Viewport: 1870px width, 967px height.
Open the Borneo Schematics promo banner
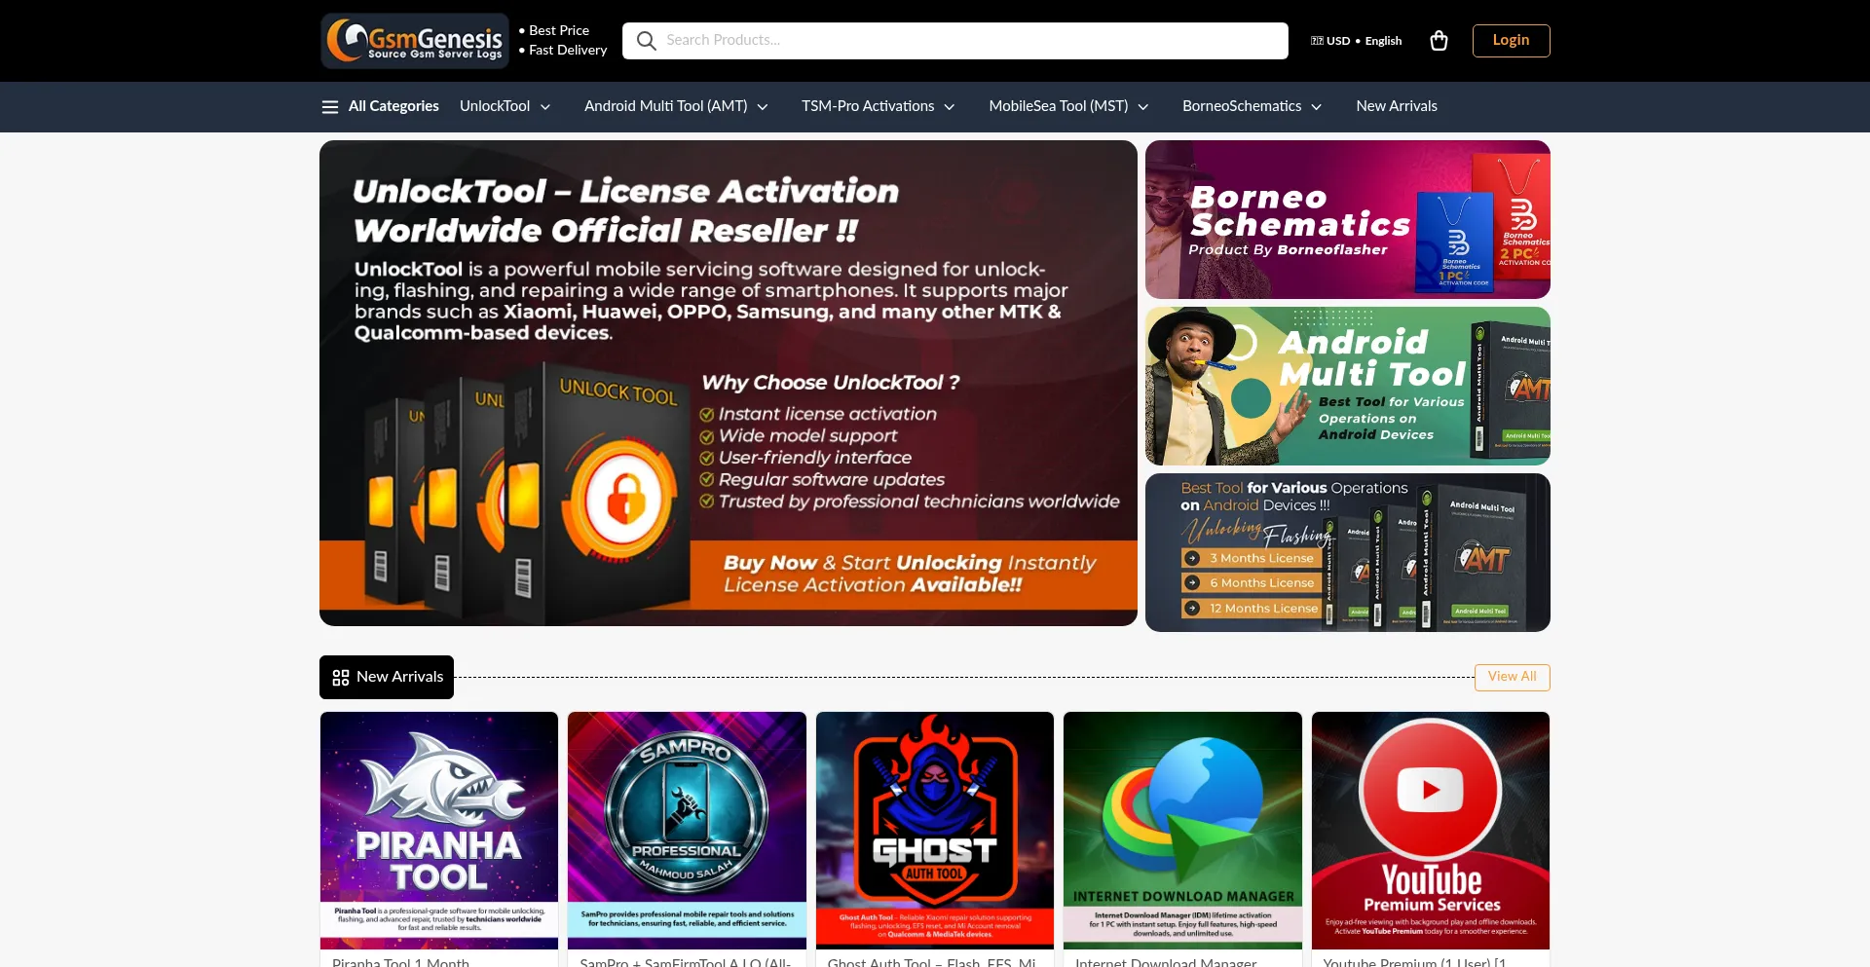click(x=1348, y=219)
